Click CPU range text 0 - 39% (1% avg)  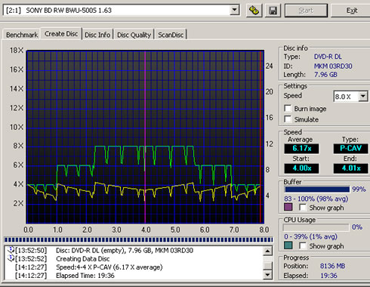coord(310,236)
